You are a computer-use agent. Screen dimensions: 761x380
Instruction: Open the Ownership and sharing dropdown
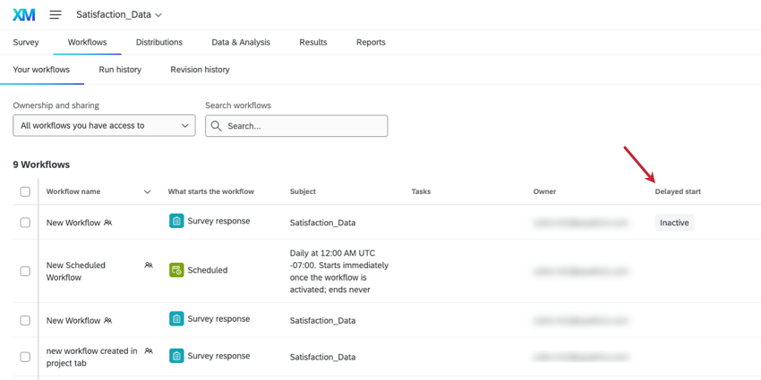[104, 126]
